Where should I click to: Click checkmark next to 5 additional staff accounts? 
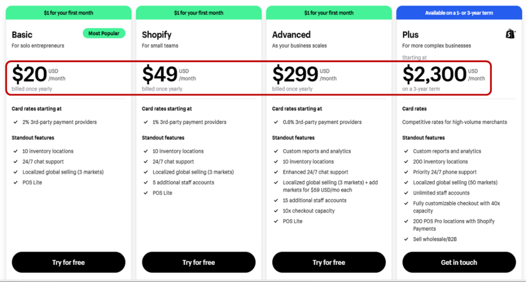pyautogui.click(x=145, y=183)
